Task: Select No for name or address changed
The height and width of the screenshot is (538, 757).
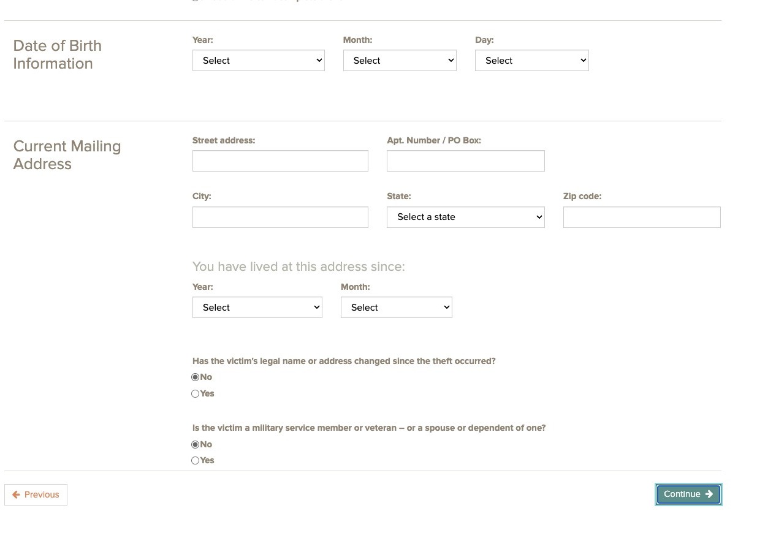Action: [196, 377]
